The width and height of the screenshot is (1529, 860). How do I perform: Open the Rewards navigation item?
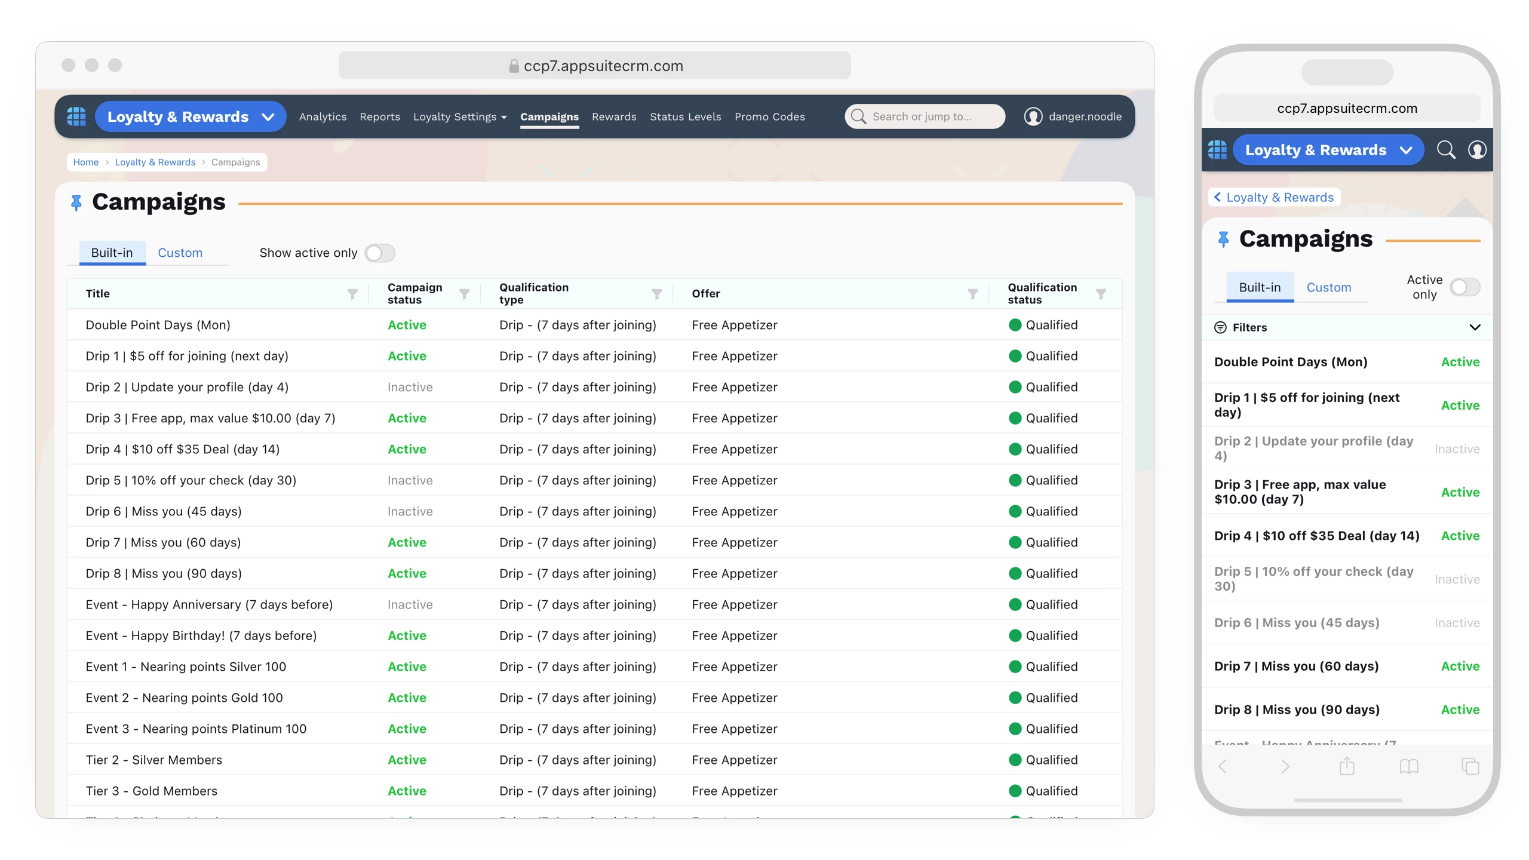[x=613, y=117]
